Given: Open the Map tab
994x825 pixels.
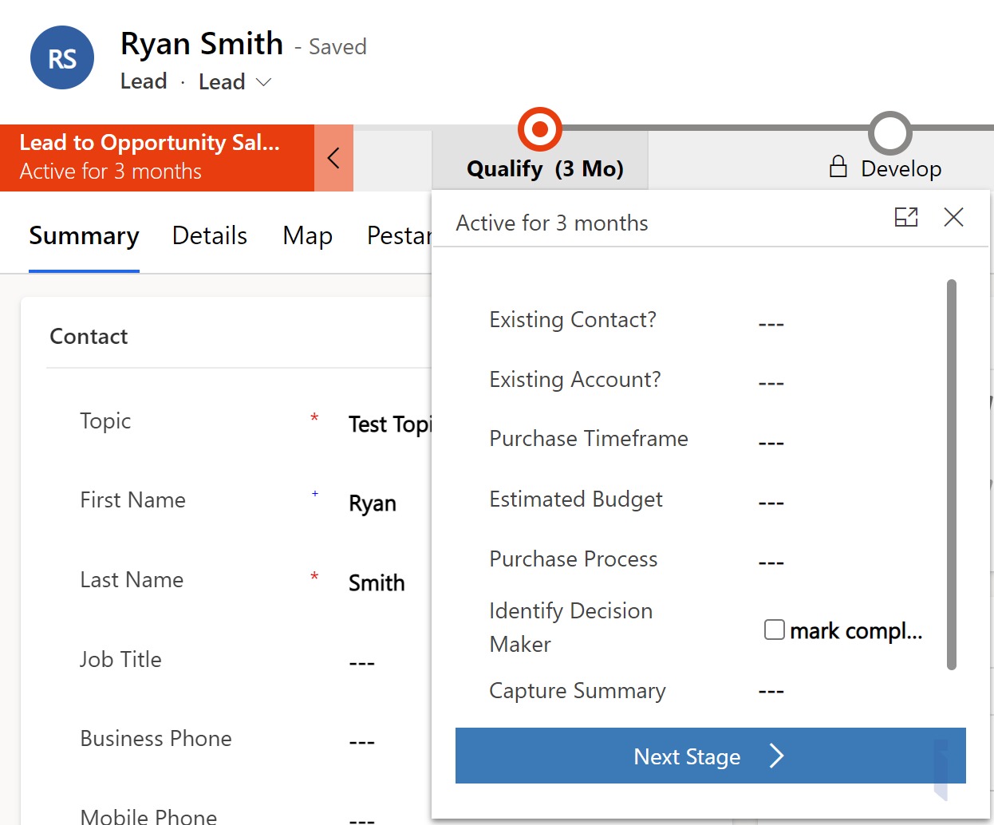Looking at the screenshot, I should [307, 236].
